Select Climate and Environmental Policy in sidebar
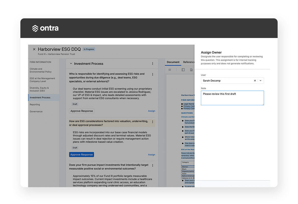 (x=40, y=70)
